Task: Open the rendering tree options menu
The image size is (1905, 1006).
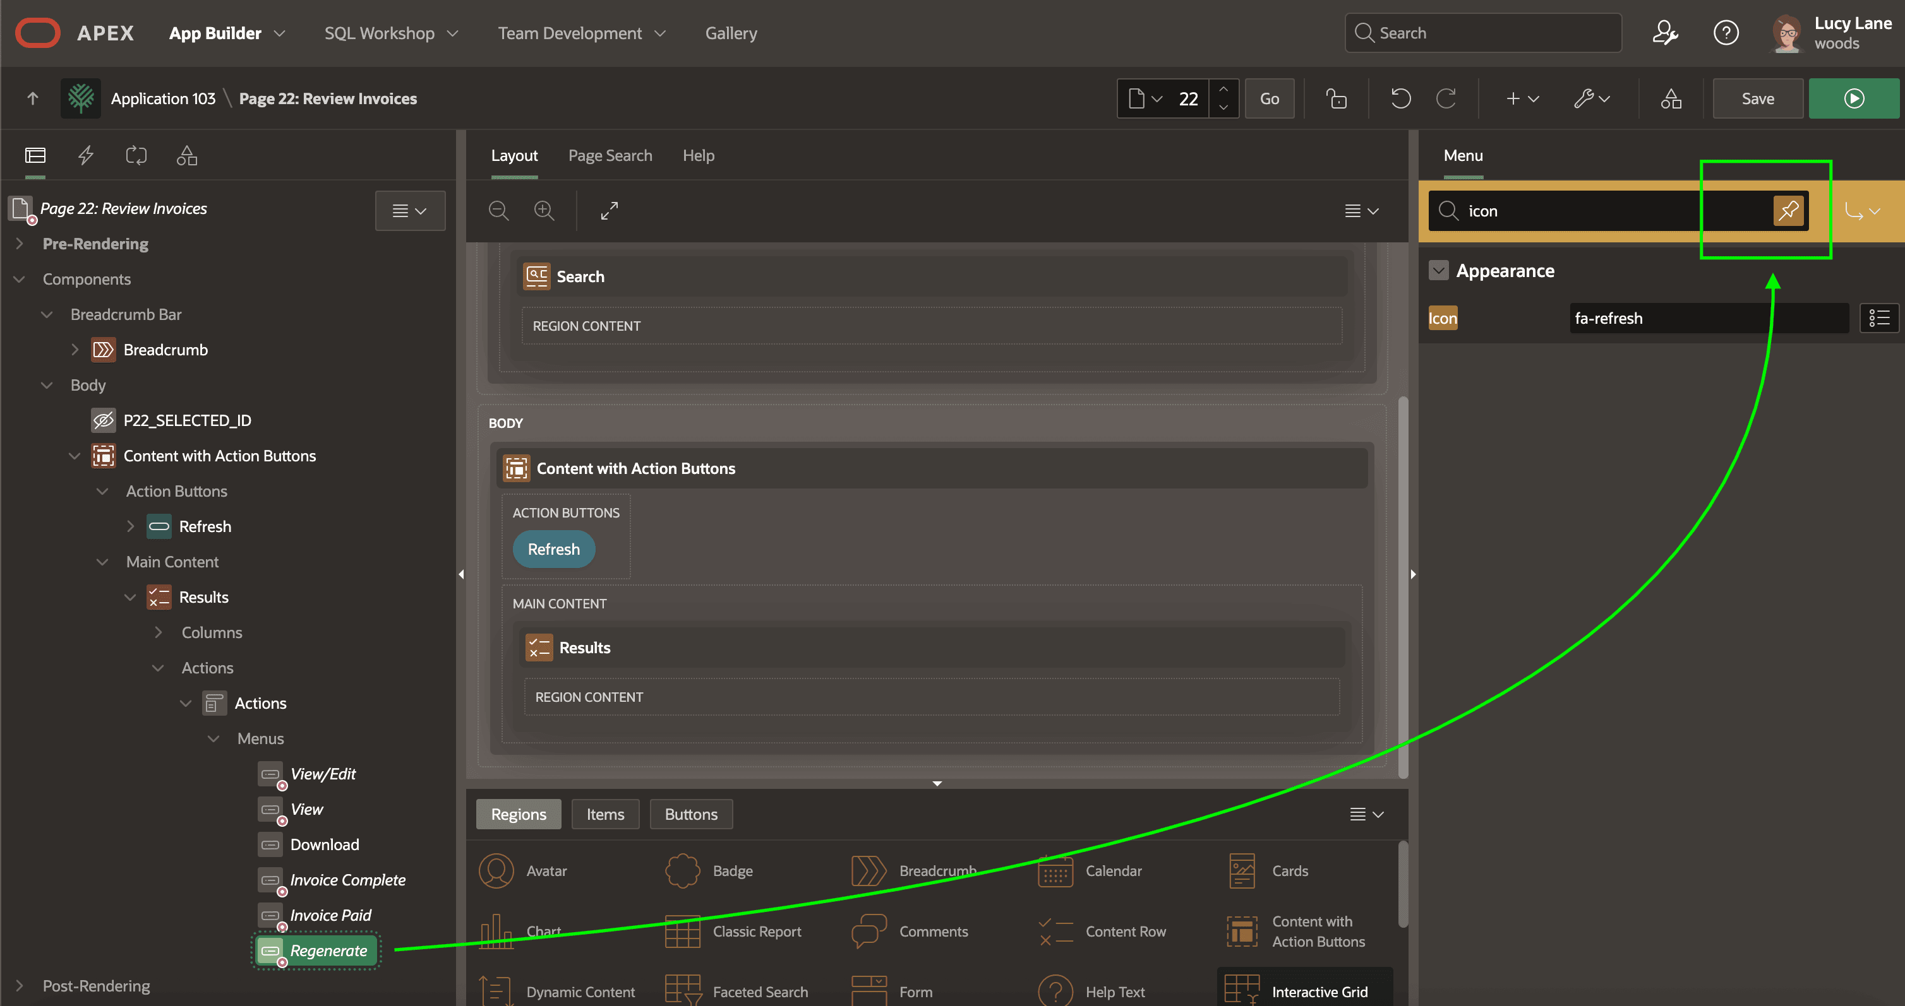Action: click(410, 211)
